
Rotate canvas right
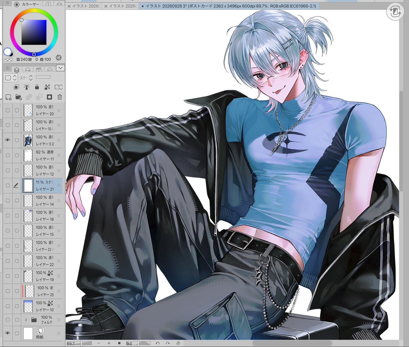(168, 343)
